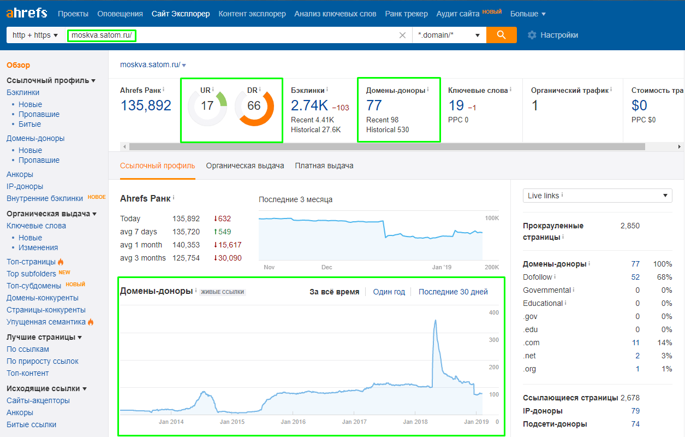Click the IP-доноры count 79
This screenshot has width=685, height=437.
pyautogui.click(x=635, y=411)
